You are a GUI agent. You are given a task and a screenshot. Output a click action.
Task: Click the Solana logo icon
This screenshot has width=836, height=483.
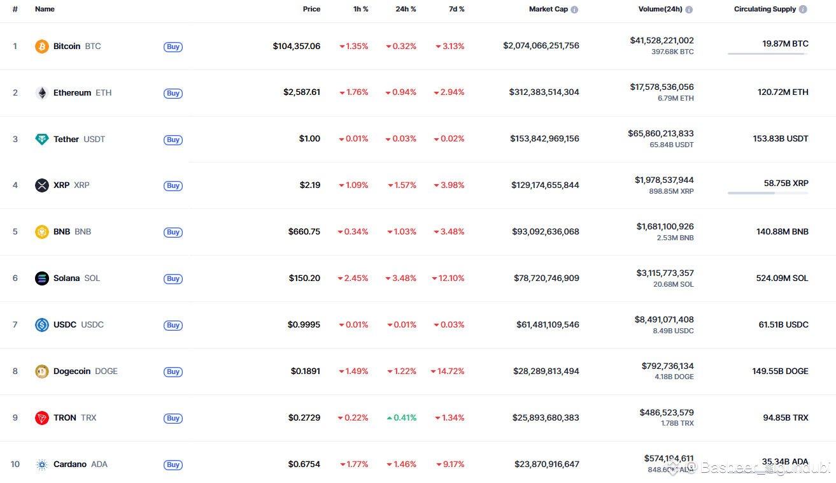42,278
